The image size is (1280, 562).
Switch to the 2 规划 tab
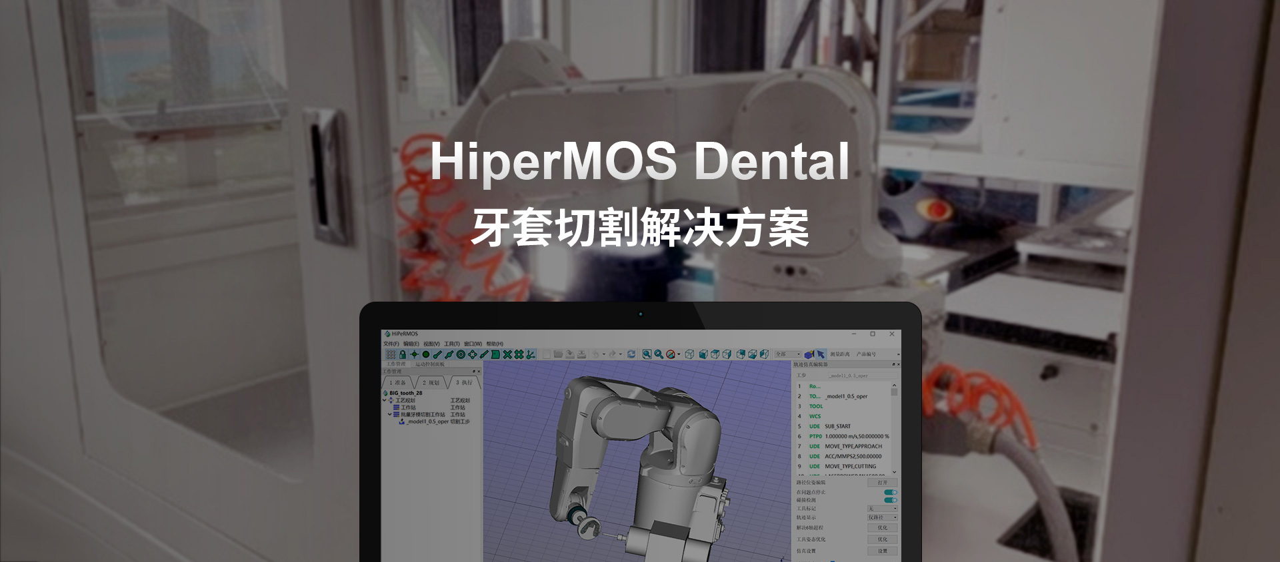[431, 383]
